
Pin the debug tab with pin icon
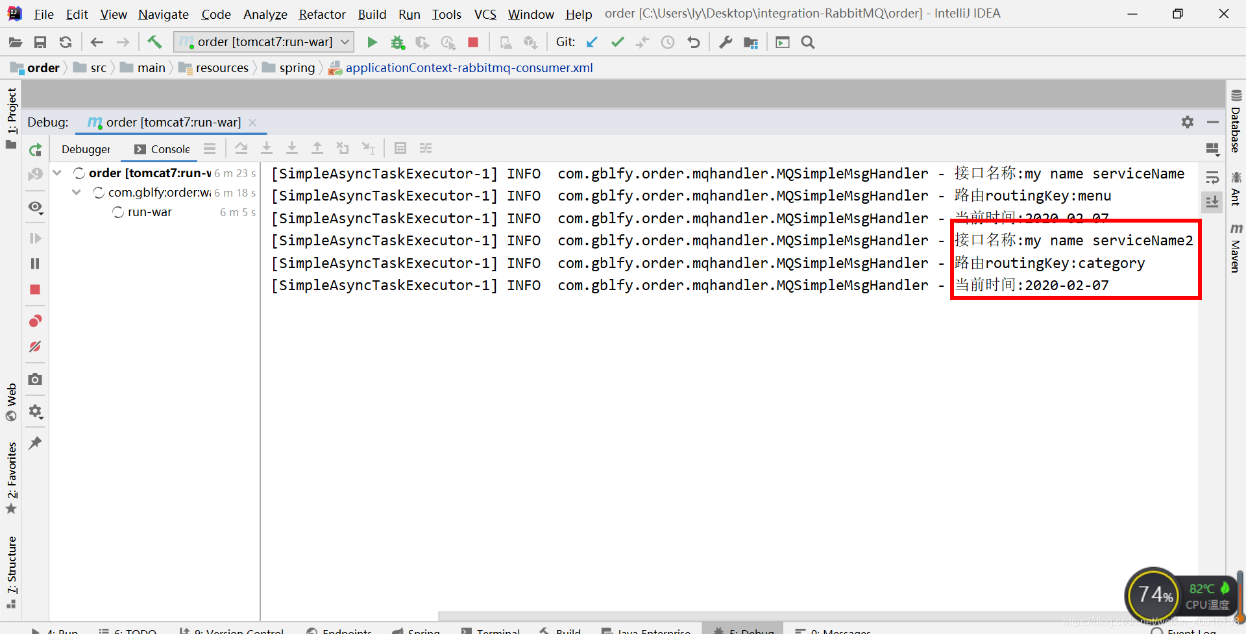click(35, 443)
